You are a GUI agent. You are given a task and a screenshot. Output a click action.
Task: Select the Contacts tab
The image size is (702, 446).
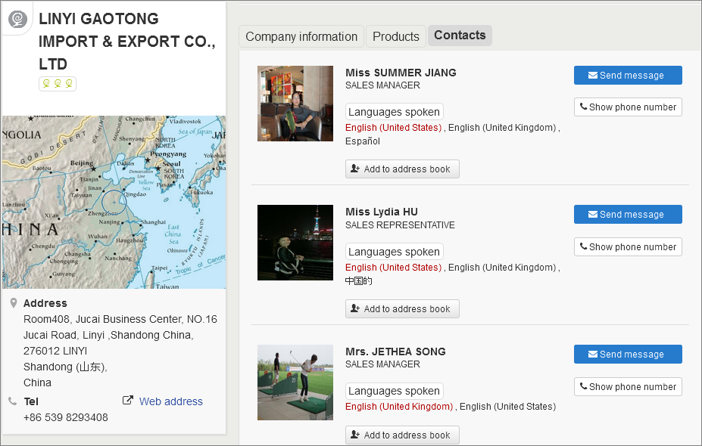point(460,36)
